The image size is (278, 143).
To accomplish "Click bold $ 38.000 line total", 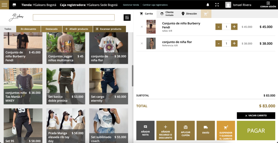I will [266, 44].
